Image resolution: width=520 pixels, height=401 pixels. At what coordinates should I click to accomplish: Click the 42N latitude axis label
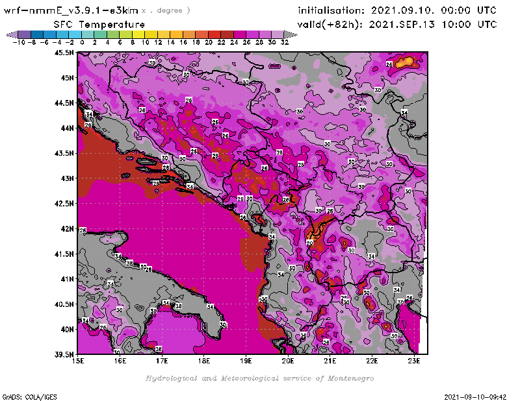tap(65, 228)
